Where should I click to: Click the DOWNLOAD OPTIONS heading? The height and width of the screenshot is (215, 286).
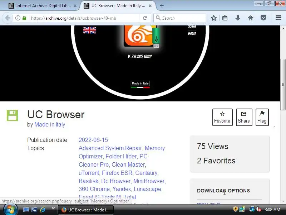[x=223, y=191]
